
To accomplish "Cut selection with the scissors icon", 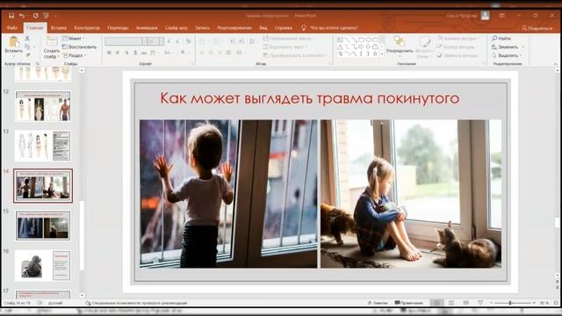I will 27,38.
